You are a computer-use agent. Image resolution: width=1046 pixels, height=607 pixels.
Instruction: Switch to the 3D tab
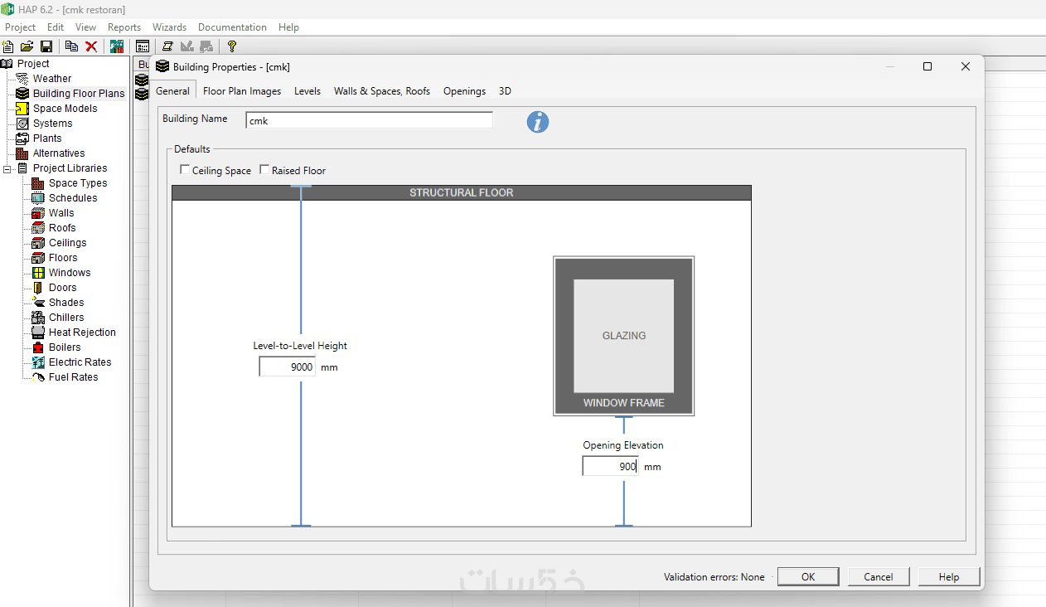[505, 91]
